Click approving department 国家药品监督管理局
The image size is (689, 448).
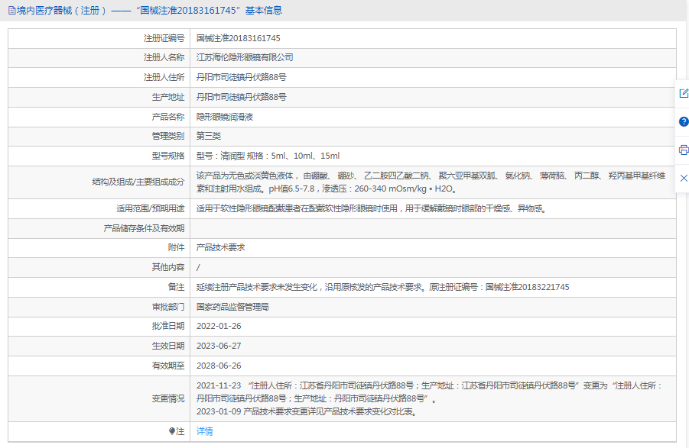point(232,307)
